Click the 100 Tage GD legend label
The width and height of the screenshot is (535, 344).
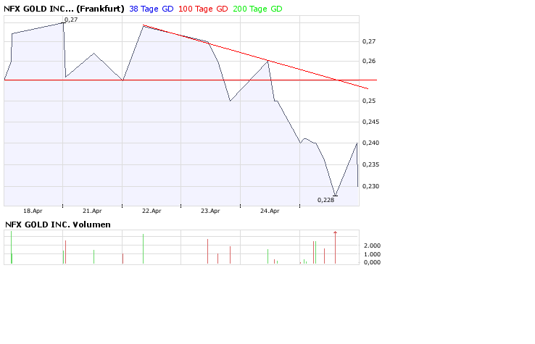click(203, 9)
